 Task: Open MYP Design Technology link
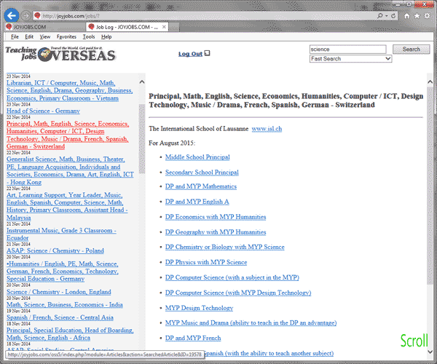199,308
